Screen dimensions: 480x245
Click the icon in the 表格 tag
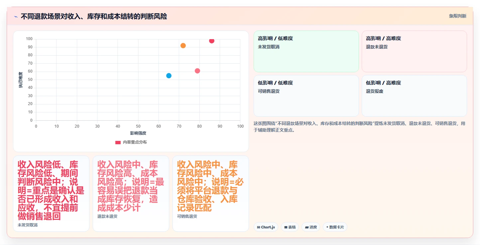(x=286, y=227)
